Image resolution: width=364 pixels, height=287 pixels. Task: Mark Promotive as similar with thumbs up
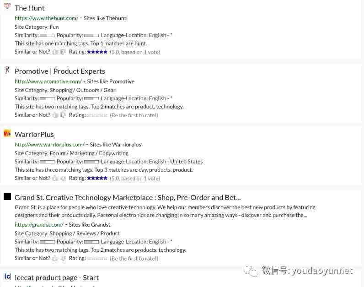(55, 115)
